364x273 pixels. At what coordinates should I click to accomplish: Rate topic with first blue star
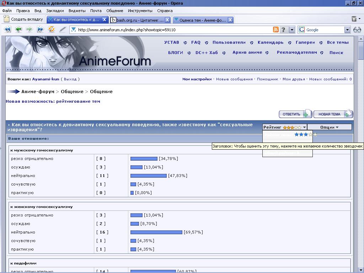point(296,134)
